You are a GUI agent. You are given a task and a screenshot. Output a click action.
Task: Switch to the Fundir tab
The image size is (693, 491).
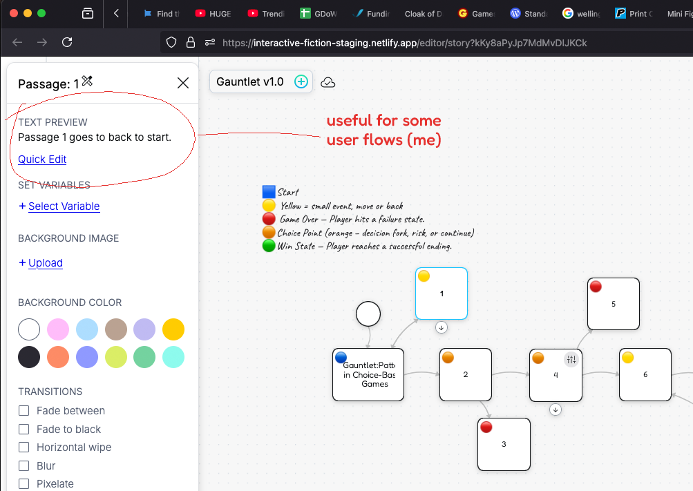click(x=371, y=14)
